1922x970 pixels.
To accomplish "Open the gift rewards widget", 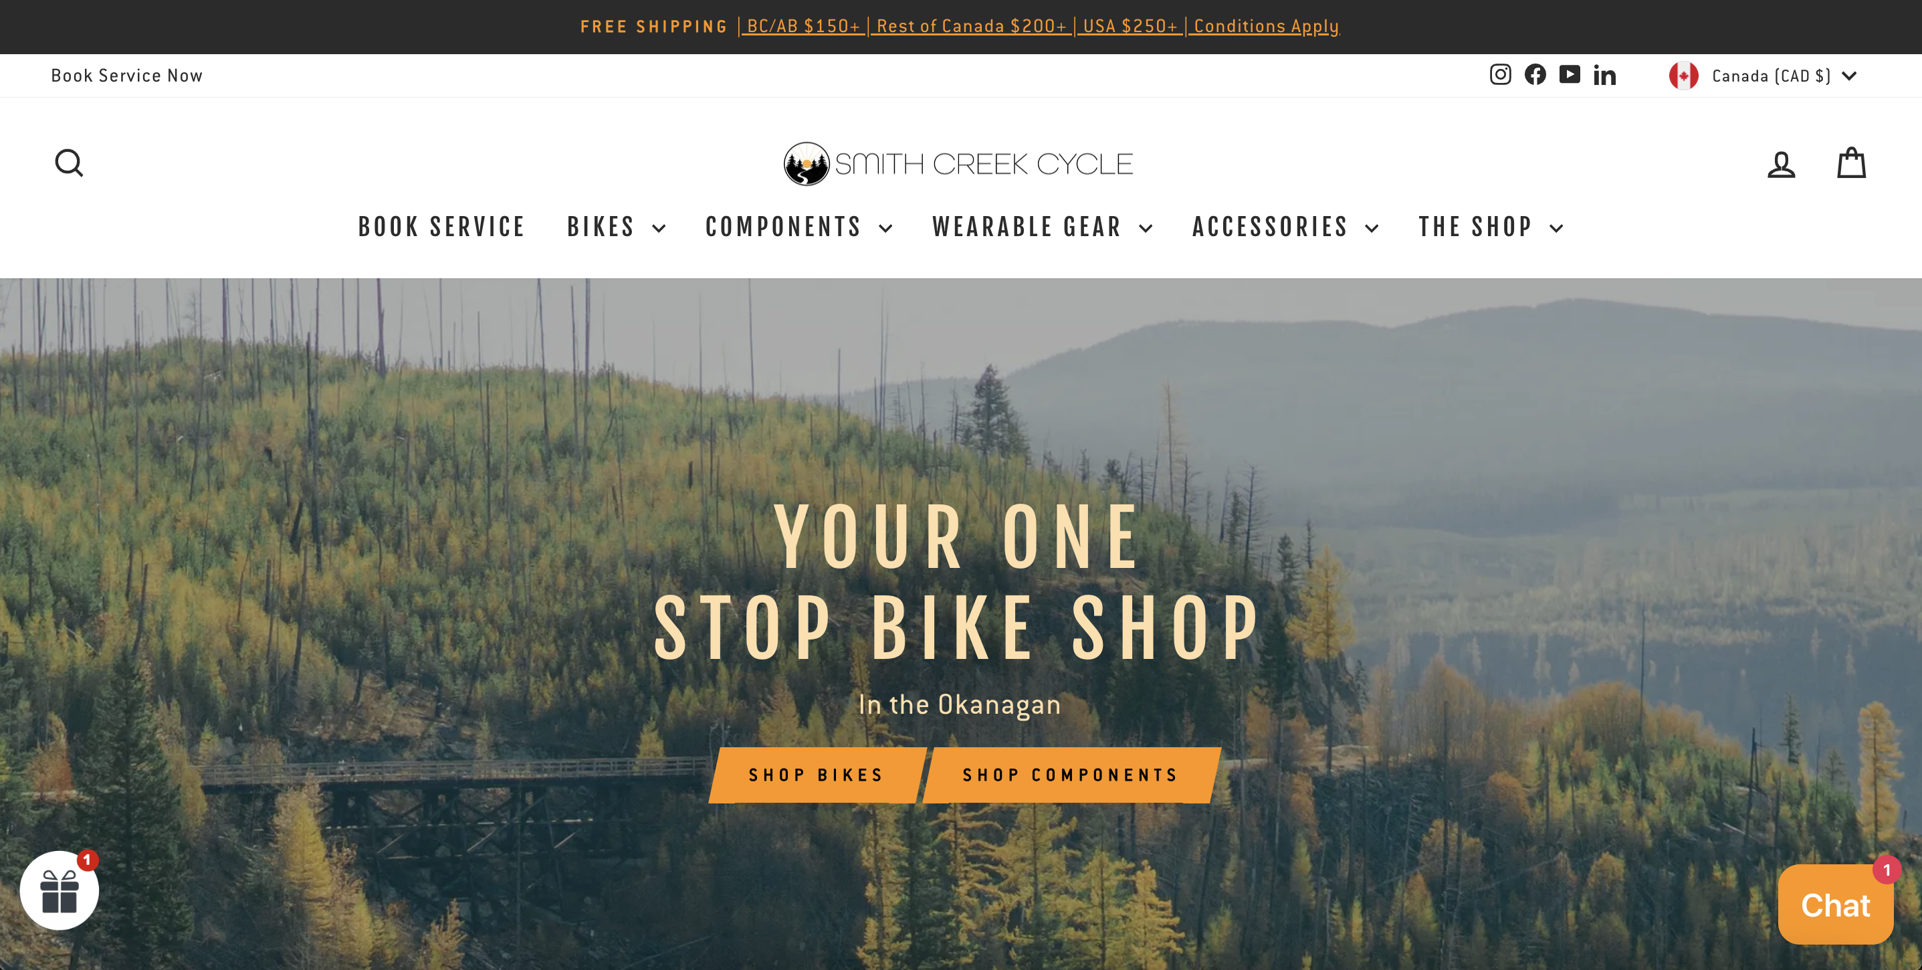I will 60,890.
